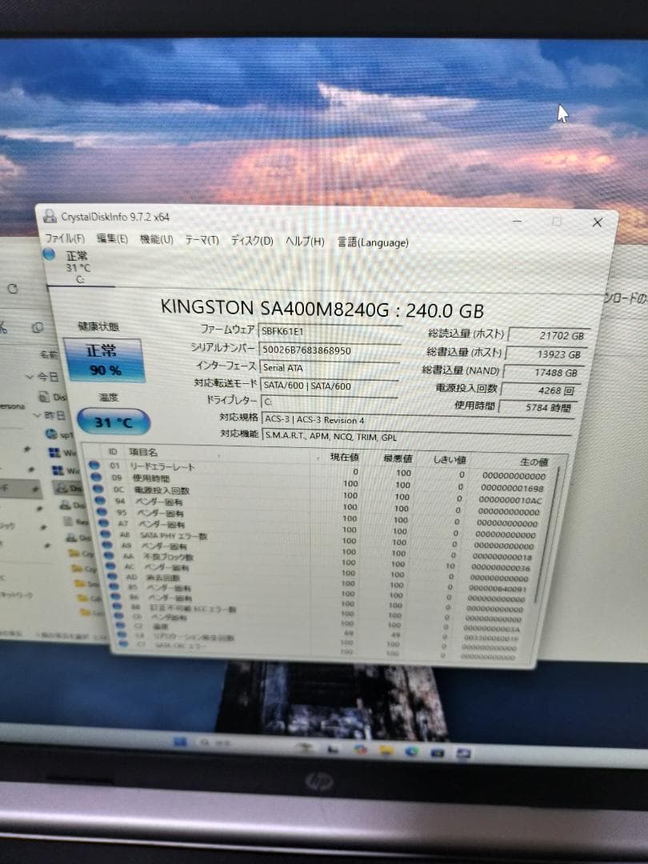
Task: Click the status dot next to 使用時間 attribute
Action: coord(98,478)
